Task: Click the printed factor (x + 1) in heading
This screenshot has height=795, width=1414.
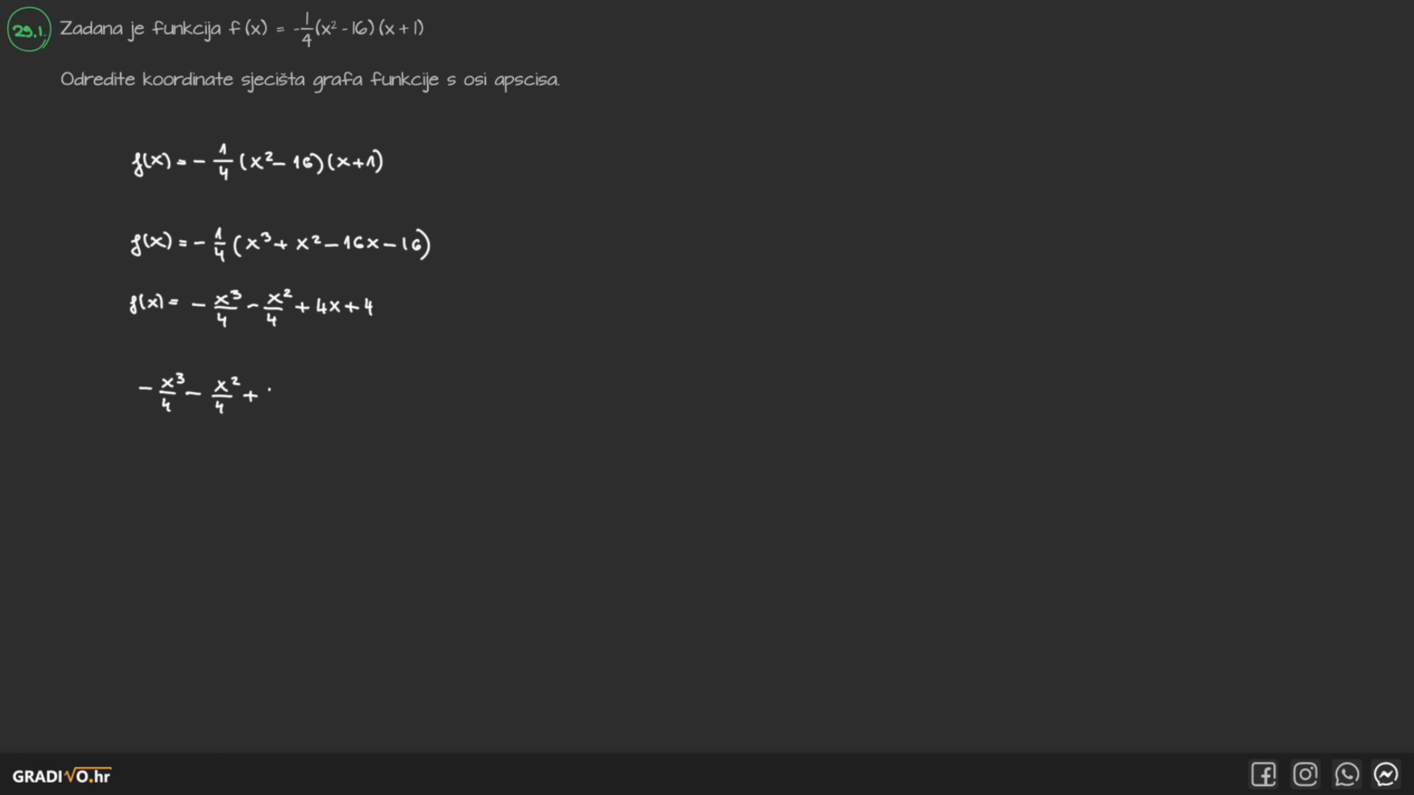Action: point(401,28)
